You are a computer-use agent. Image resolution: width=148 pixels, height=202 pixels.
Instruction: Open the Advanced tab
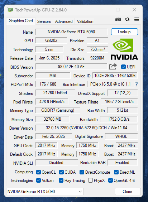(x=64, y=21)
